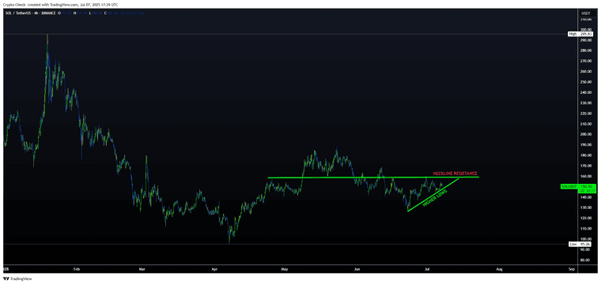Click the 240.00 price axis value
The image size is (601, 284).
click(x=585, y=92)
